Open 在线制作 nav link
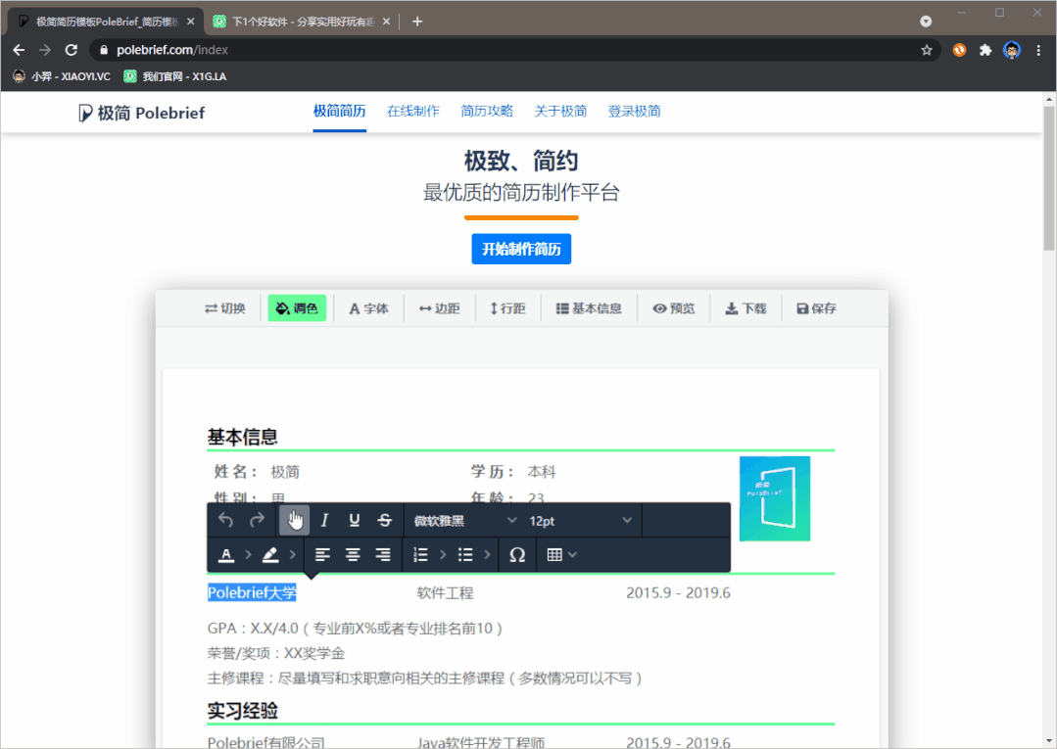 point(413,112)
